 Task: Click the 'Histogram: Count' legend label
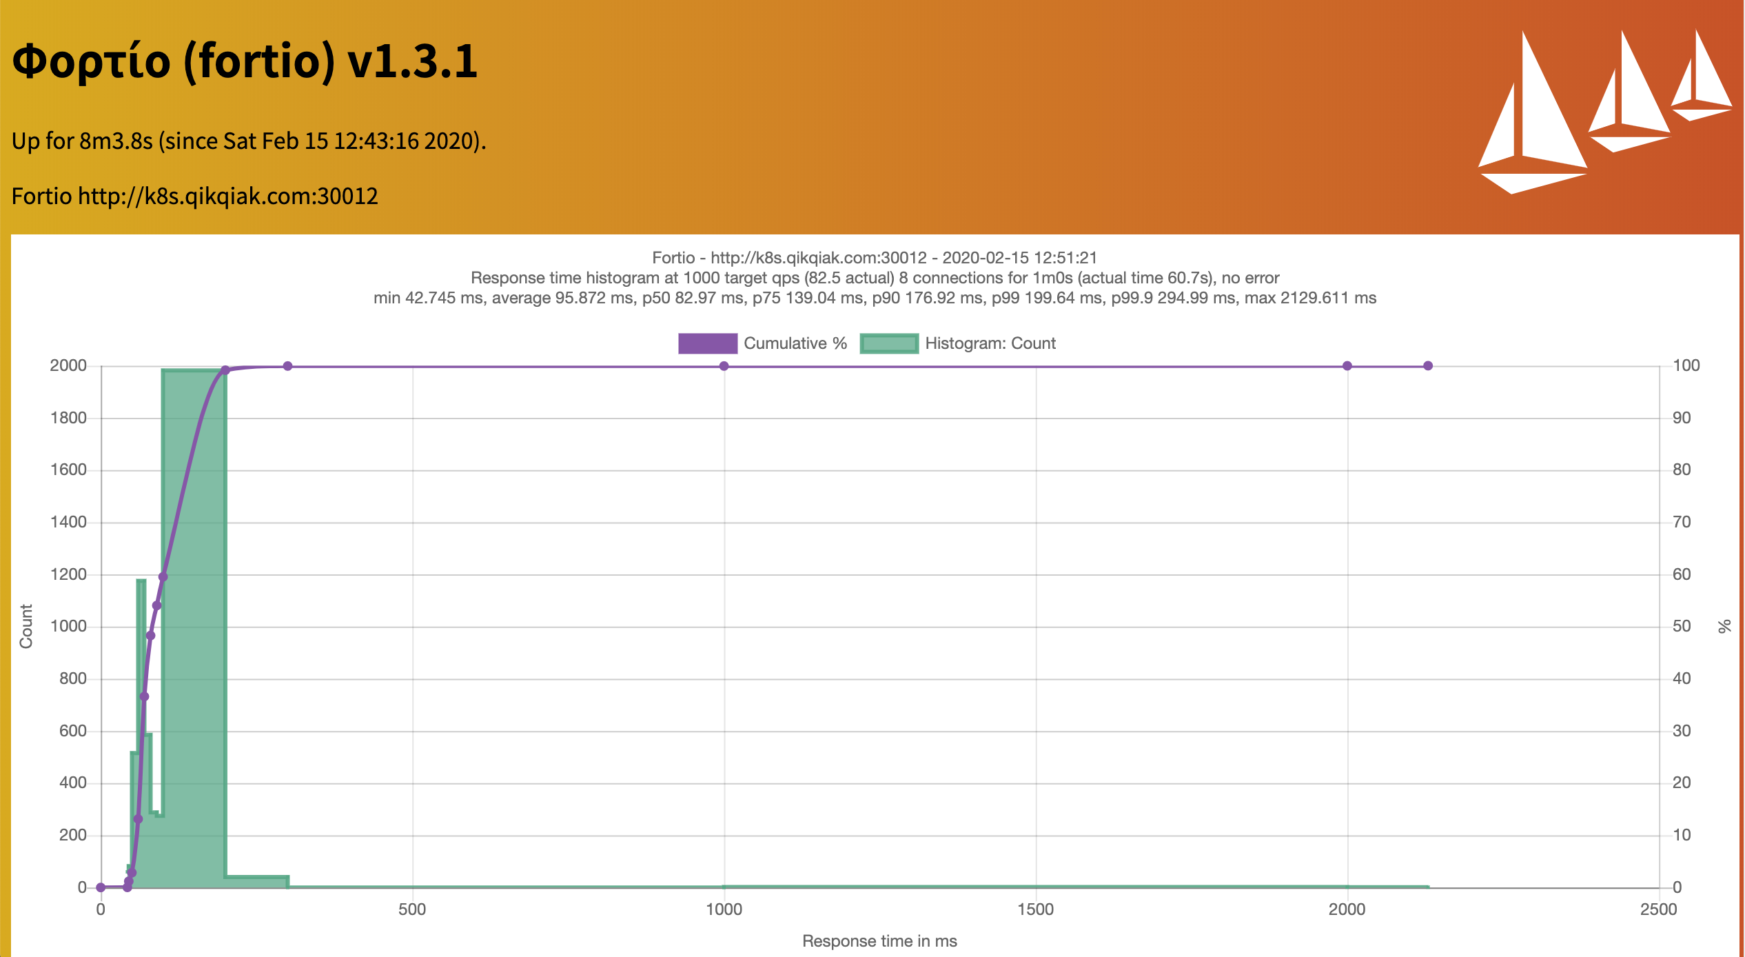(990, 343)
